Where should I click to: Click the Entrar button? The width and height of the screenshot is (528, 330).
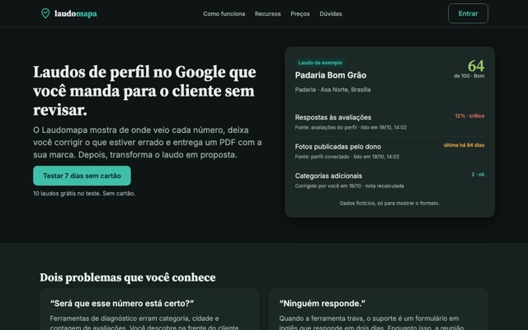[468, 13]
